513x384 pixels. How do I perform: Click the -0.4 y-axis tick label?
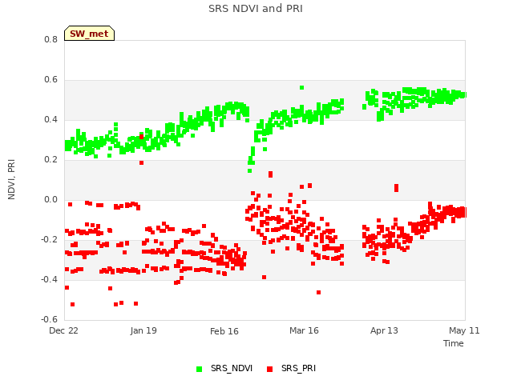click(49, 279)
